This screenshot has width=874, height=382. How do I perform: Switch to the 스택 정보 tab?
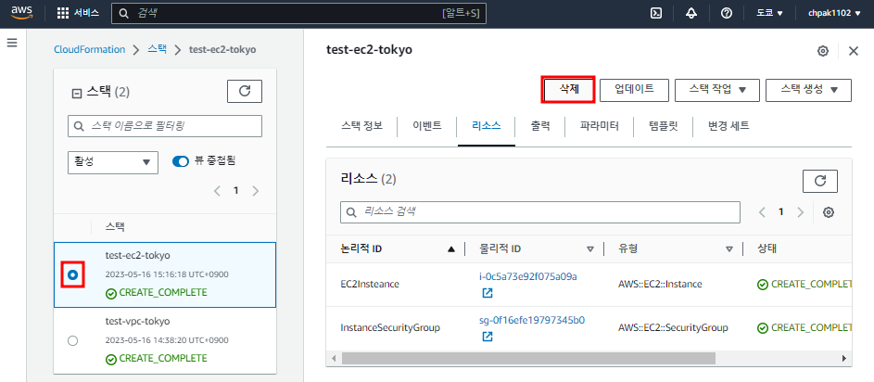pos(361,126)
